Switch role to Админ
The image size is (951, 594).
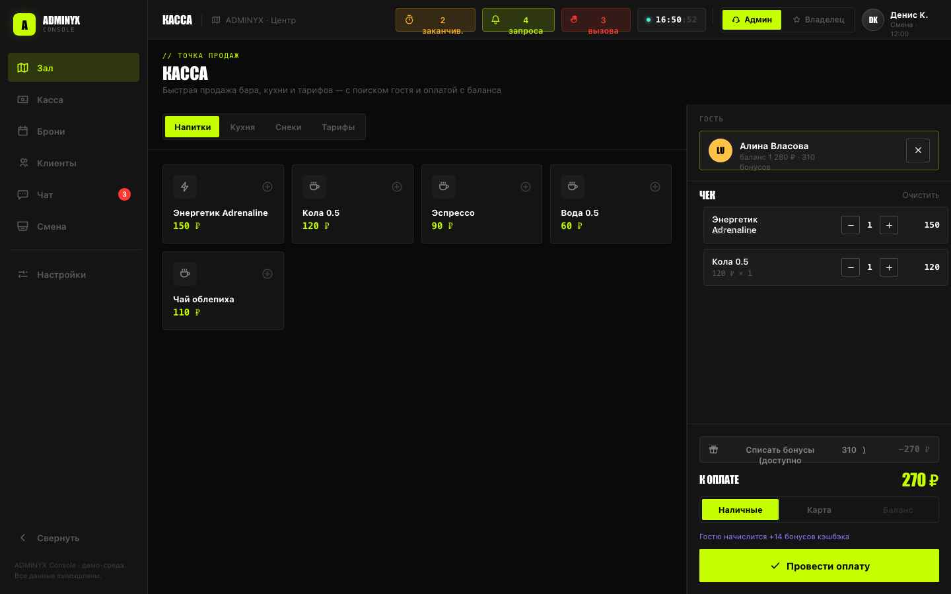[x=752, y=20]
